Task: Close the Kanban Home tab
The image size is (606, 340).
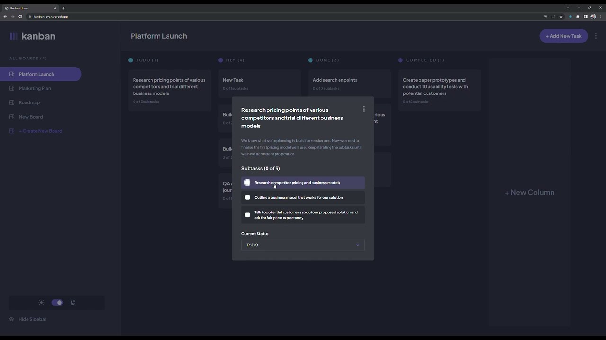Action: tap(55, 8)
